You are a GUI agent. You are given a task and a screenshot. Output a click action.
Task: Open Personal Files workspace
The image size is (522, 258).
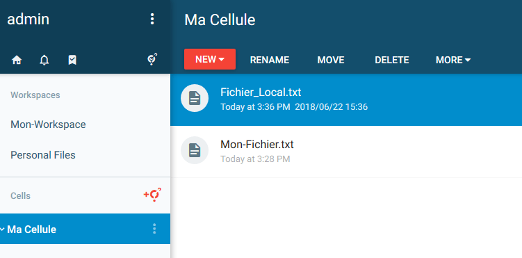pos(43,155)
